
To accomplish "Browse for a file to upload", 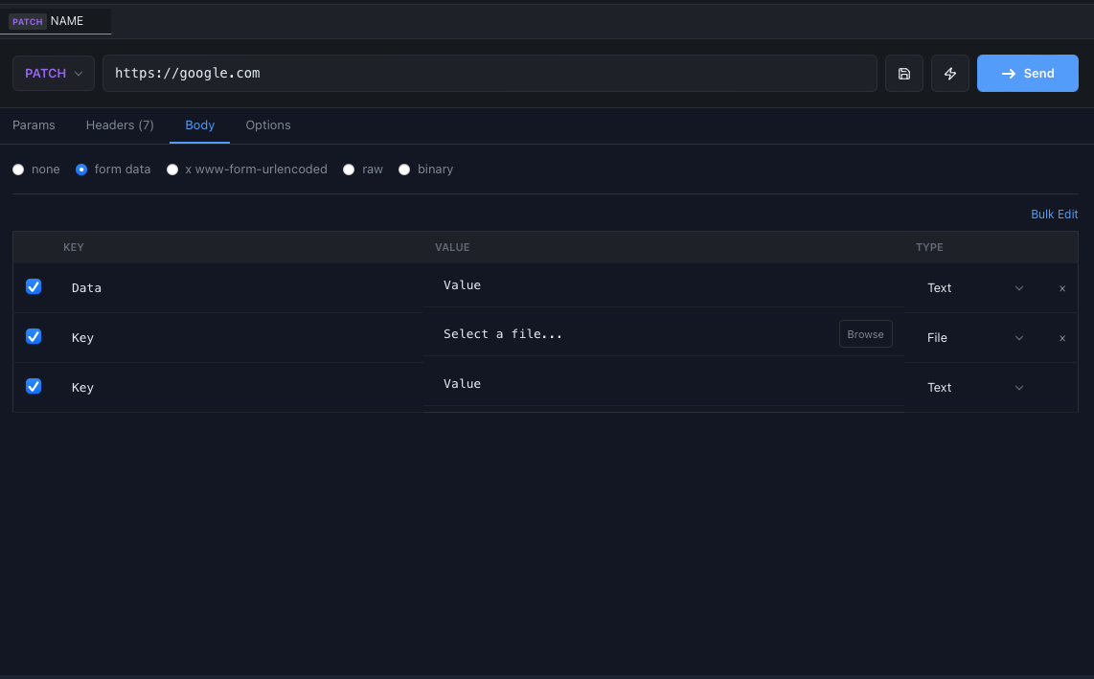I will tap(865, 334).
